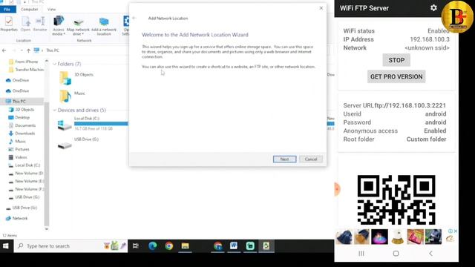475x267 pixels.
Task: Close the ad banner with X icon
Action: tap(455, 231)
